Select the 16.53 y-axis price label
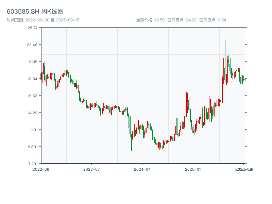 coord(33,96)
